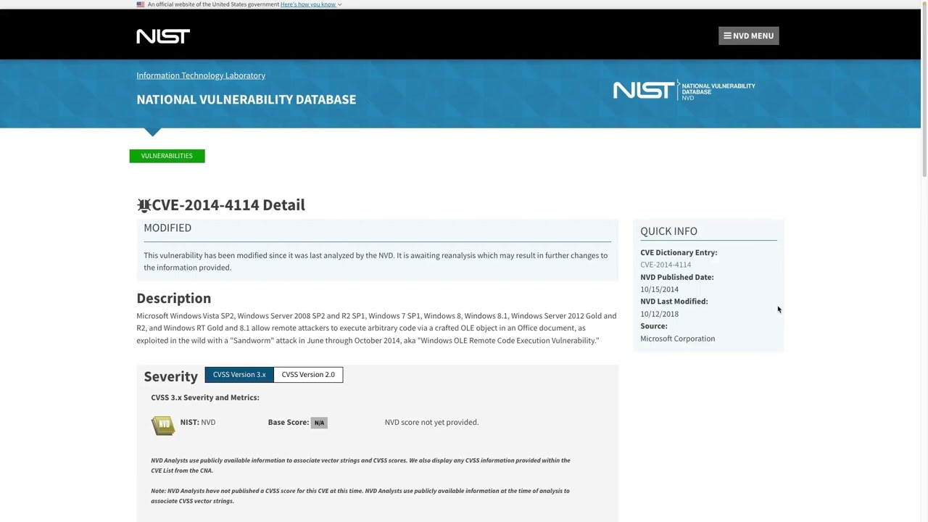The image size is (928, 522).
Task: Click the N/A base score badge
Action: pos(319,423)
